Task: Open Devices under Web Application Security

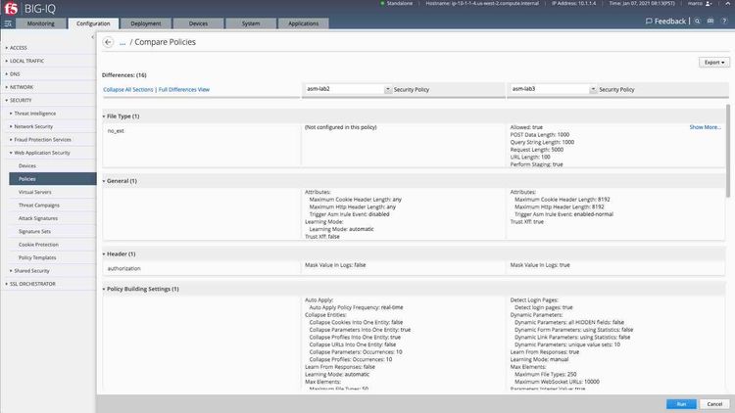Action: pos(27,165)
